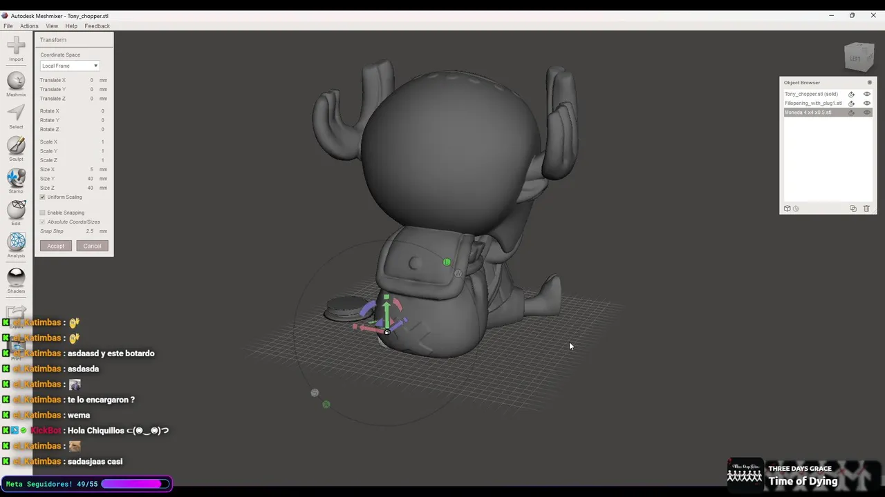Toggle visibility of Moneda 4 x4 x0.5.stl

(x=867, y=113)
